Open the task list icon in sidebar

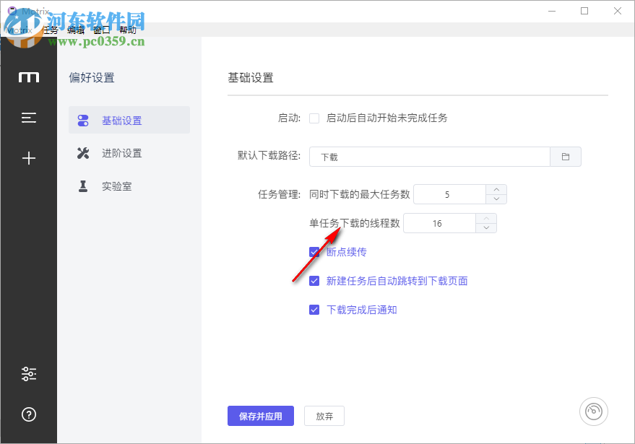[x=29, y=118]
